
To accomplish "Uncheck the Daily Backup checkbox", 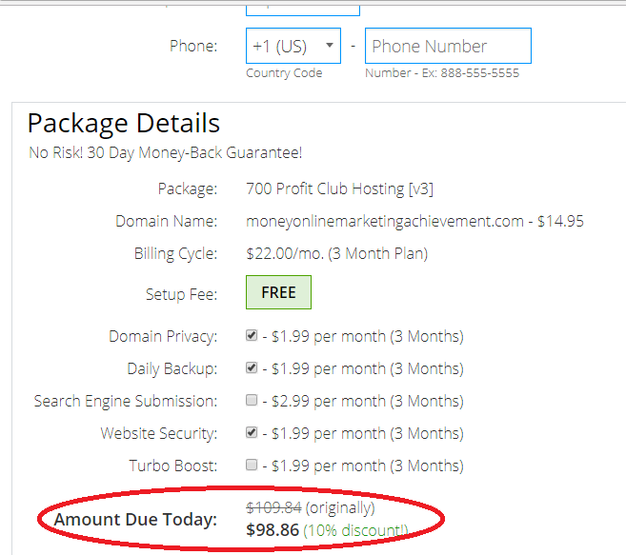I will click(252, 367).
